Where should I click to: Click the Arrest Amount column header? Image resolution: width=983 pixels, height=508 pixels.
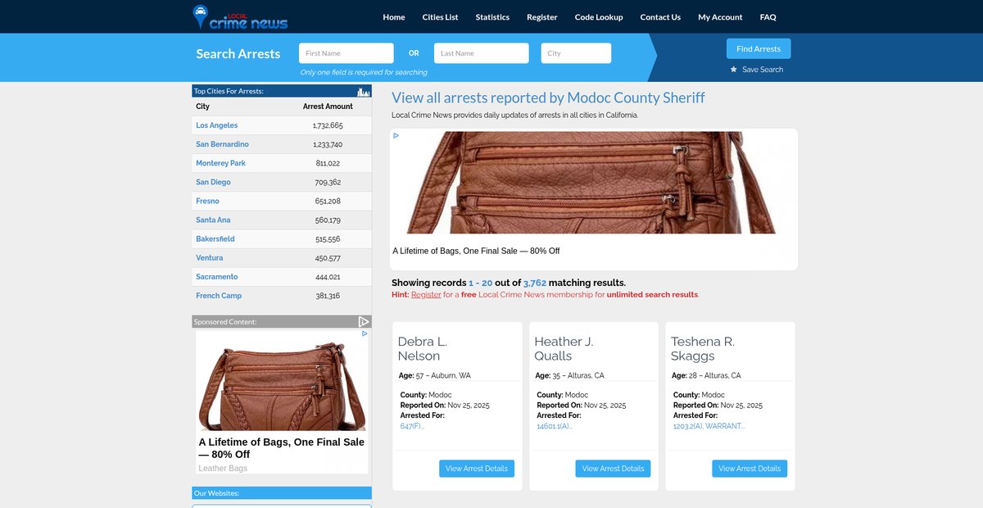[x=328, y=107]
